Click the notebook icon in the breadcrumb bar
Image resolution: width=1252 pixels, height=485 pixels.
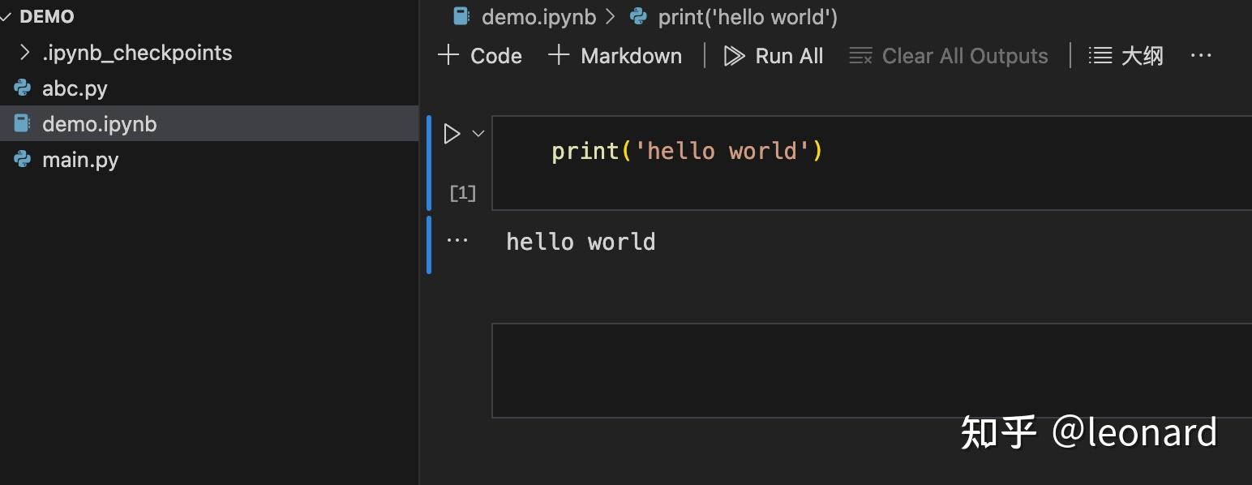[x=461, y=16]
